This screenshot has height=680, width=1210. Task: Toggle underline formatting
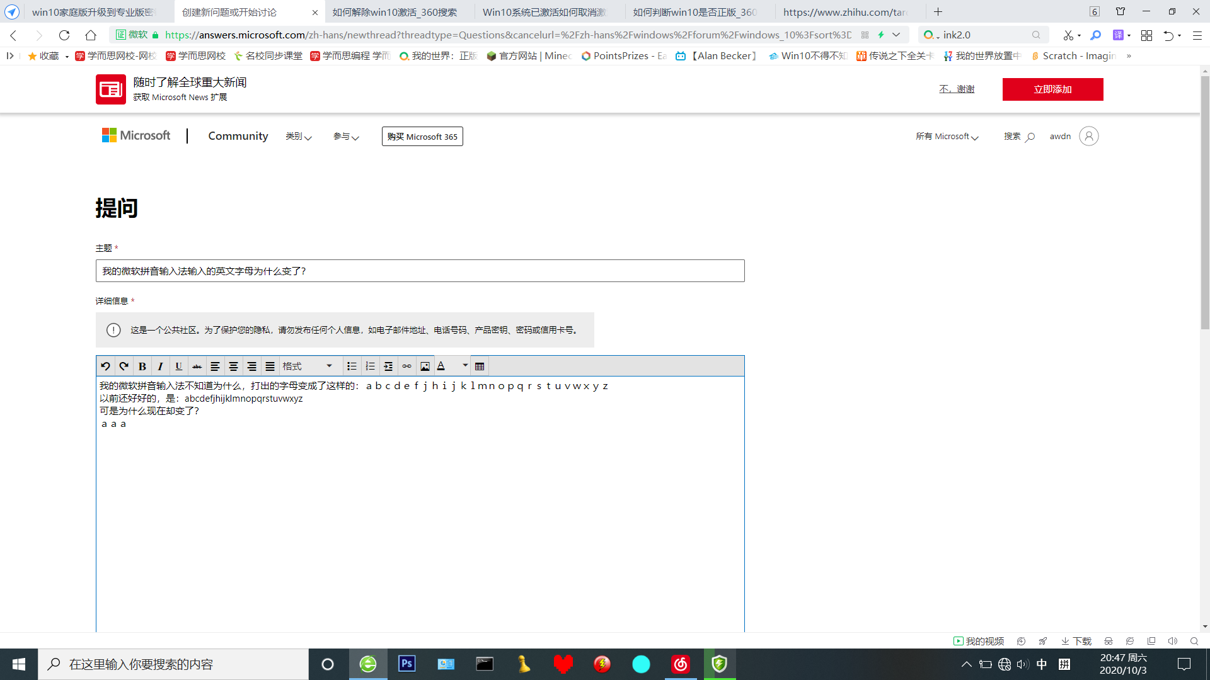click(178, 366)
